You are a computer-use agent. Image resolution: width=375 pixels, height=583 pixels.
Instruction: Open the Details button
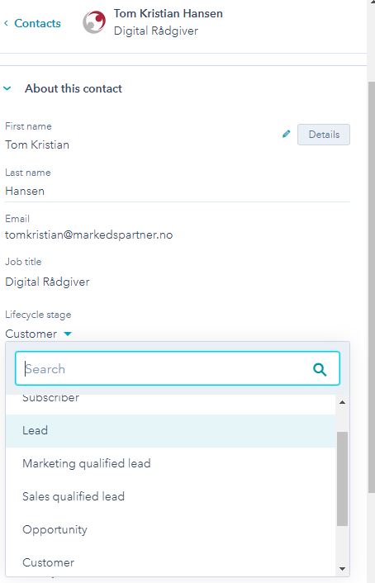click(x=323, y=135)
